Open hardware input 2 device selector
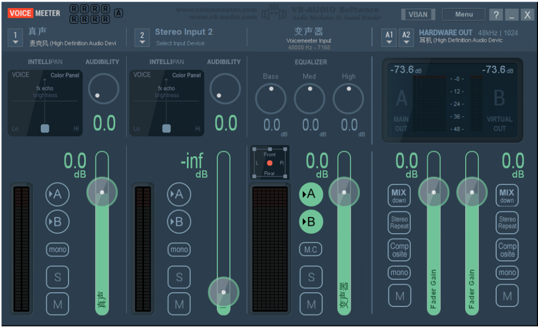 coord(142,37)
